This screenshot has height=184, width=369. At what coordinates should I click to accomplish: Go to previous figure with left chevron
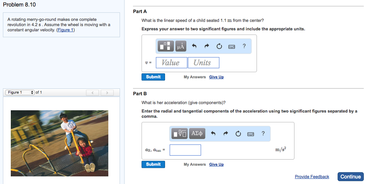[93, 93]
